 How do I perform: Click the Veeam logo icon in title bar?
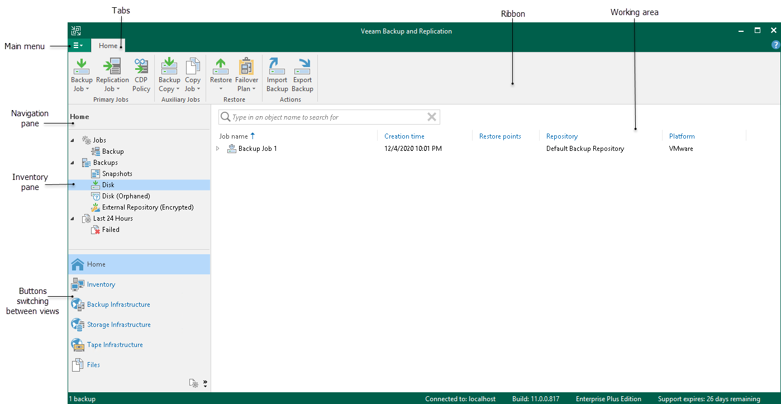(77, 31)
